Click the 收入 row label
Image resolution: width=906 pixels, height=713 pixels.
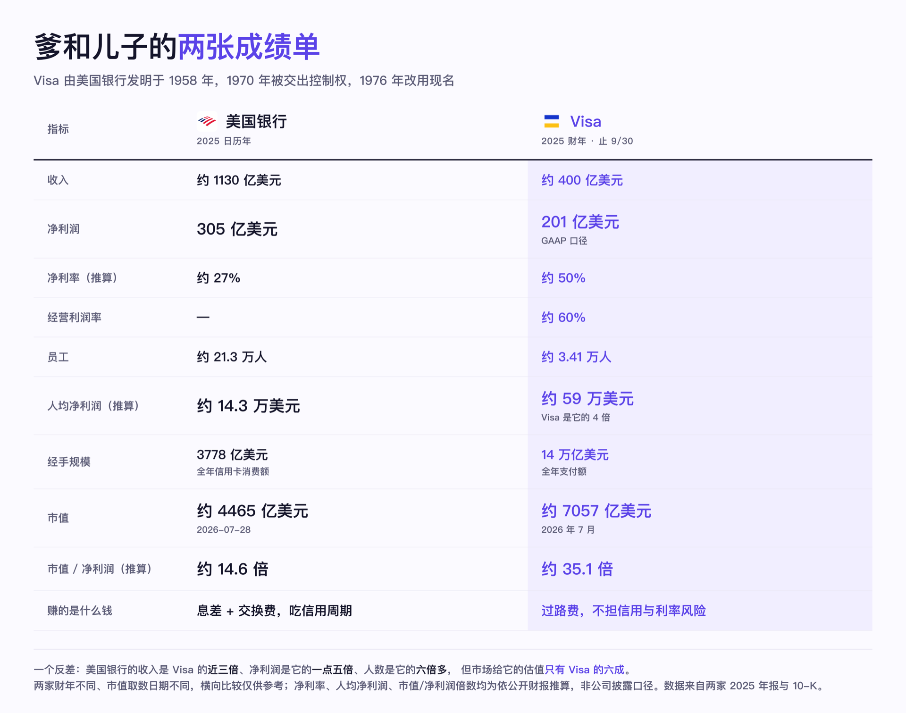(58, 180)
